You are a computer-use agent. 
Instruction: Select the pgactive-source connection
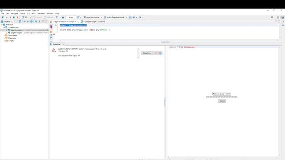coord(17,30)
